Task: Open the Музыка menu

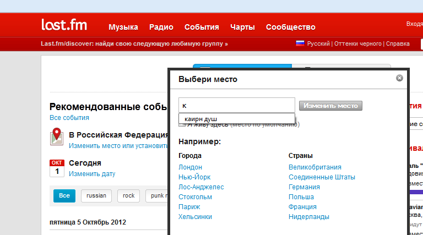Action: click(x=123, y=27)
